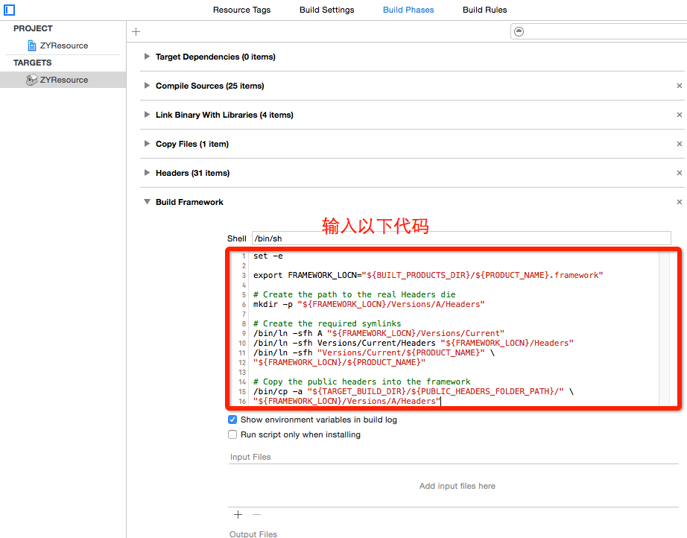Click script line ending Versions/Current"
Image resolution: width=687 pixels, height=538 pixels.
(379, 333)
